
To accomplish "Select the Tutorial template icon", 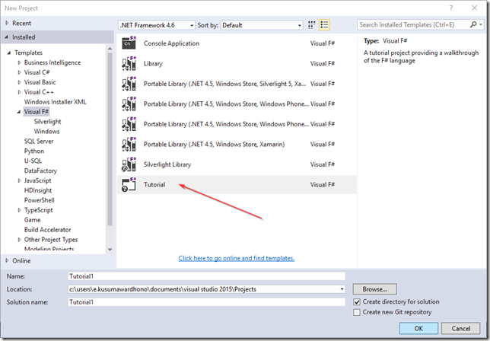I will [x=129, y=184].
